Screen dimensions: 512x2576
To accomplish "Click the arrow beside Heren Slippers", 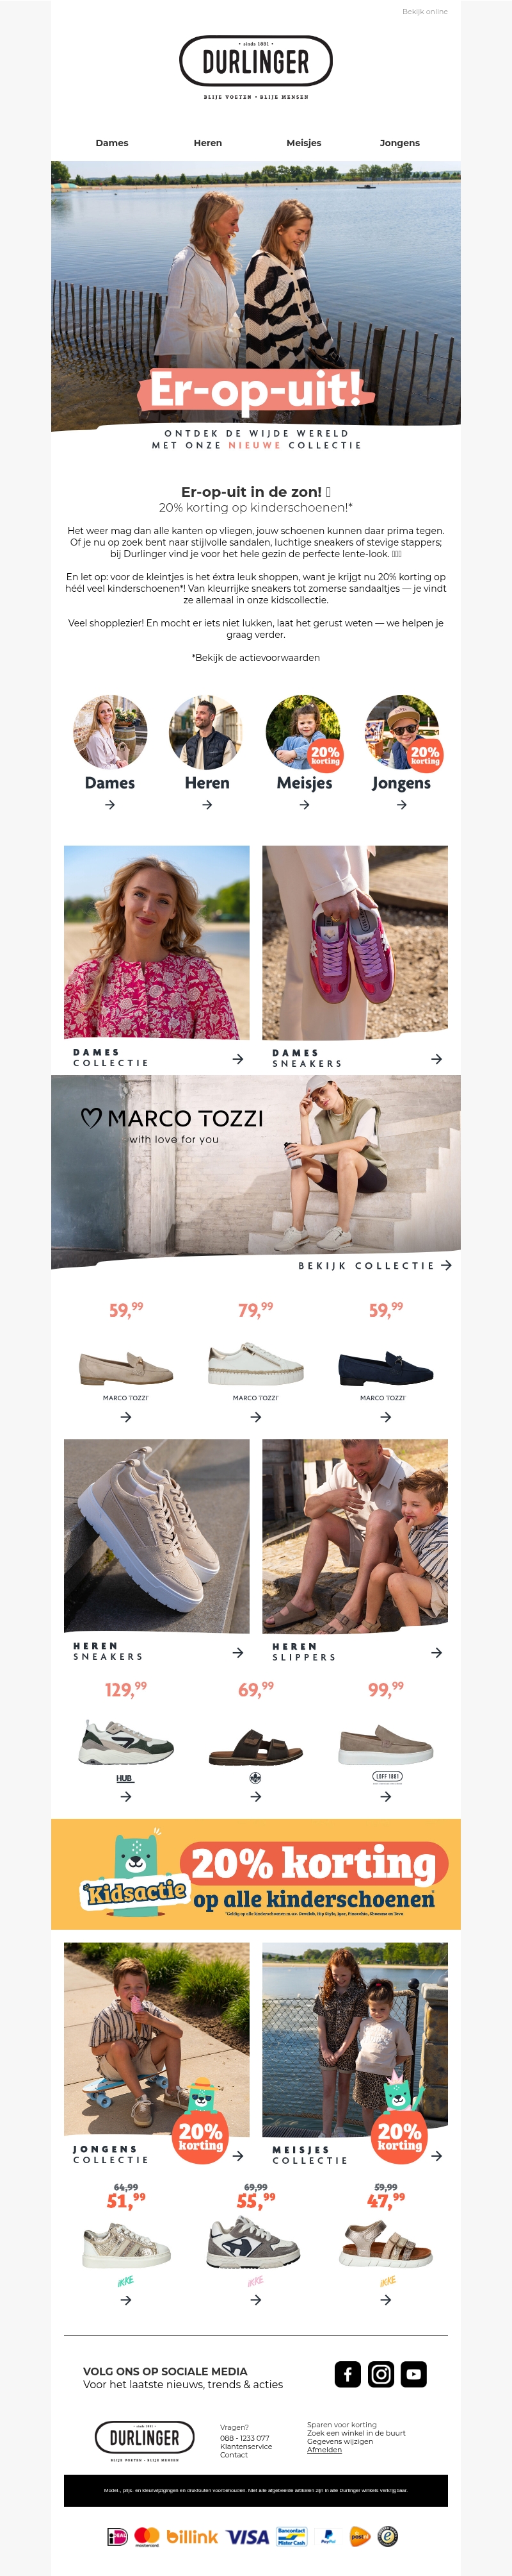I will pyautogui.click(x=436, y=1653).
